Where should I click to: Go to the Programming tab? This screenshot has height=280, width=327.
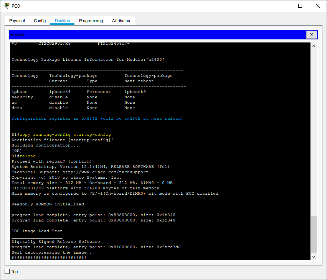tap(91, 21)
